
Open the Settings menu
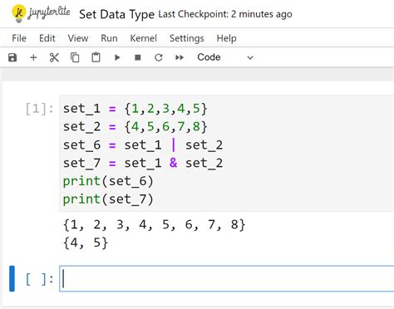[x=187, y=38]
